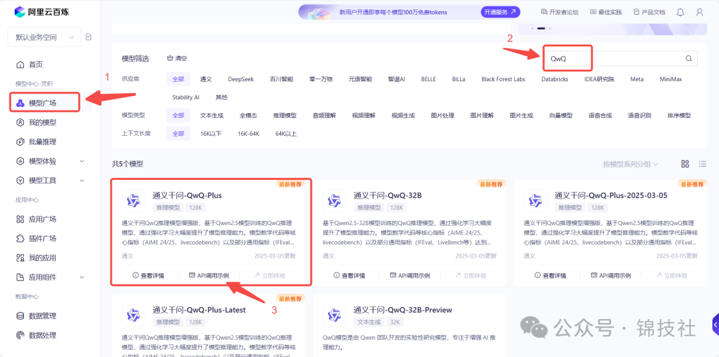The height and width of the screenshot is (357, 719).
Task: Filter 供应商 by Stability AI
Action: tap(186, 97)
